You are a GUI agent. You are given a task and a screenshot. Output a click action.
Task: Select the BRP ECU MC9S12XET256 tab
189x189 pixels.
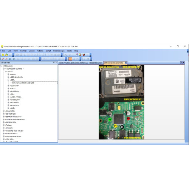coord(114,63)
